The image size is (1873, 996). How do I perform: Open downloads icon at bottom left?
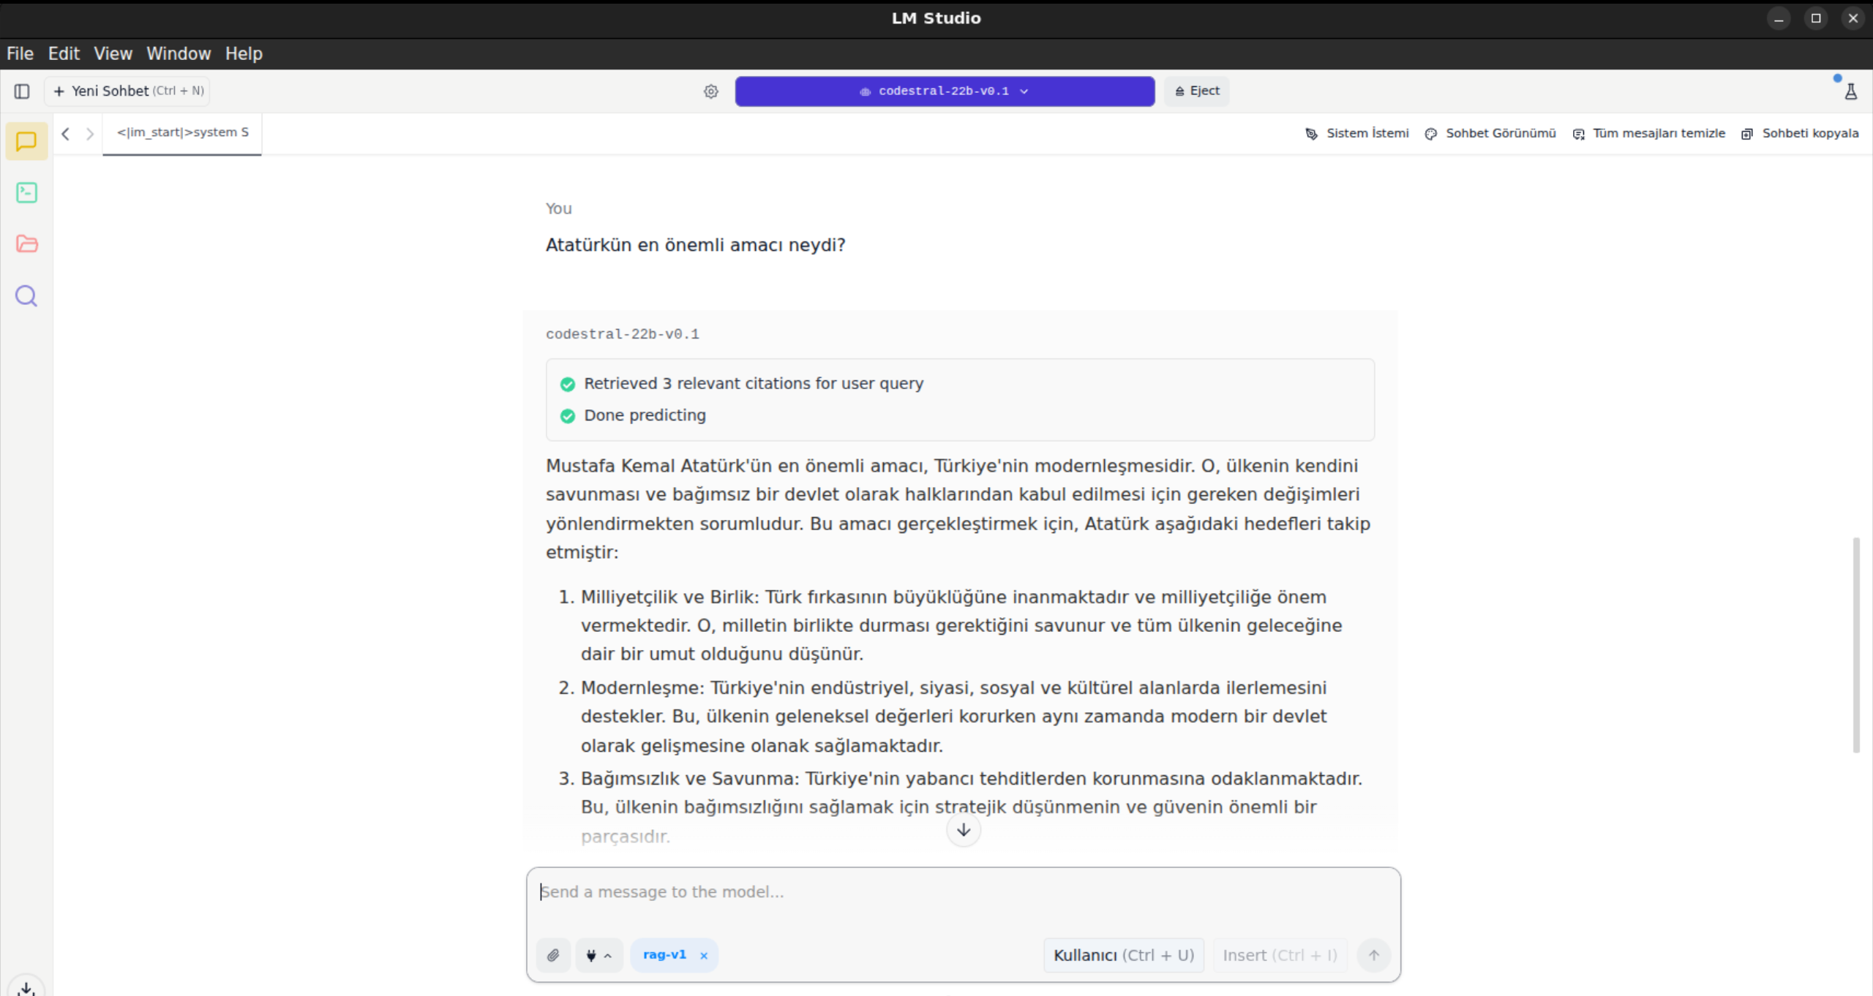[x=26, y=988]
